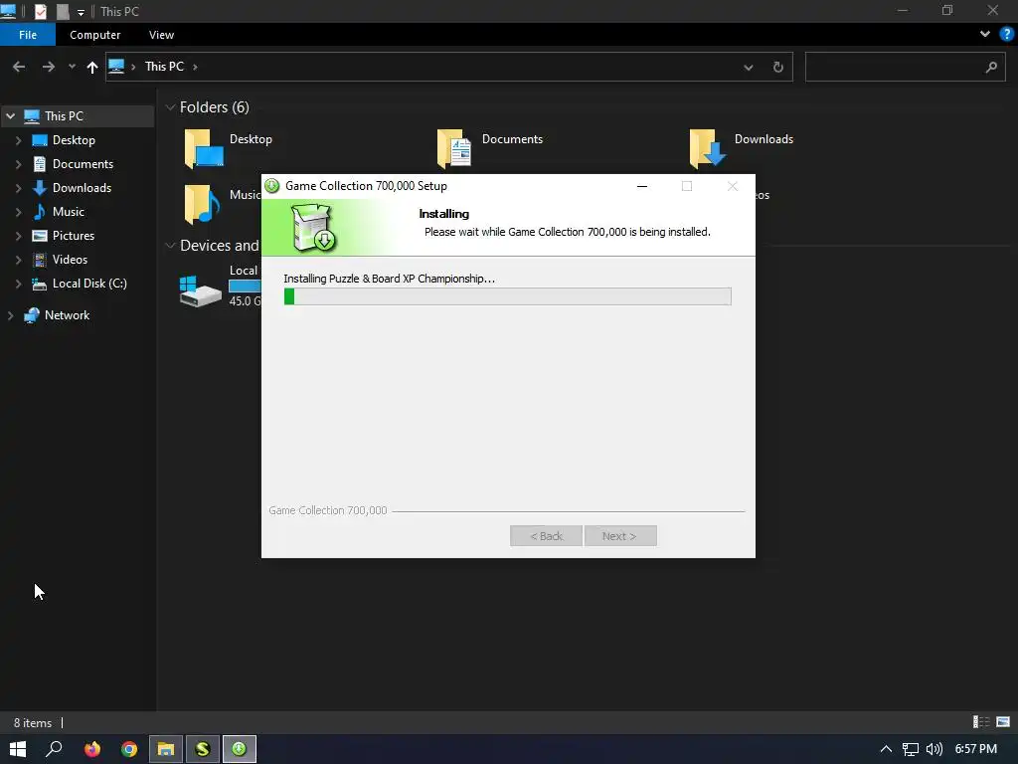
Task: Open the green S app on taskbar
Action: point(203,749)
